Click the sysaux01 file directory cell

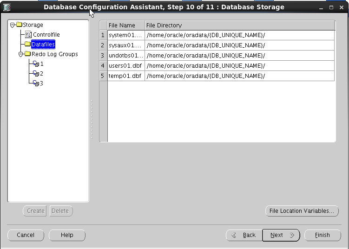(x=240, y=45)
